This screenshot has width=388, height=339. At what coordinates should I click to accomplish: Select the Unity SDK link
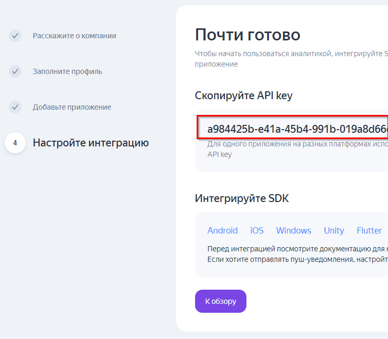tap(334, 230)
